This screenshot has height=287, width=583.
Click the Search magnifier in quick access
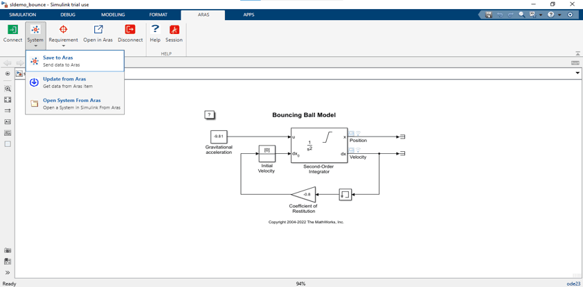(521, 15)
